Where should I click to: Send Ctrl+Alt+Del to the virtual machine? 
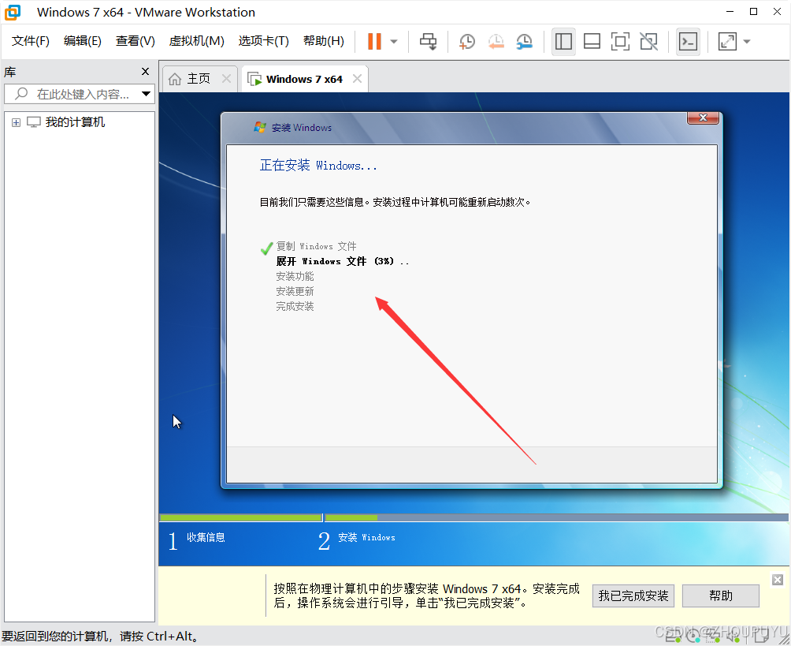[x=429, y=42]
